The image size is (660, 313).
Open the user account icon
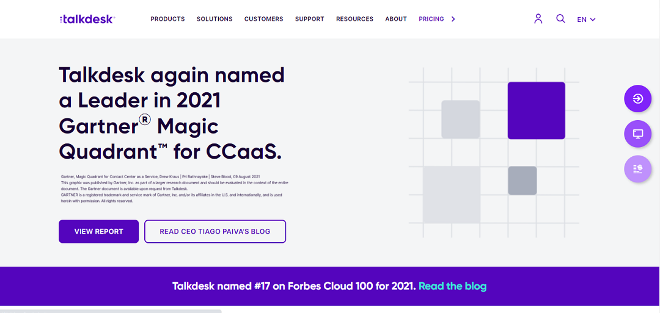[538, 19]
